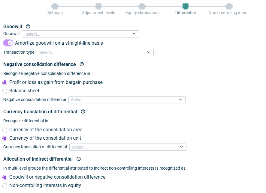Open the Non-controlling interests step circle
This screenshot has height=193, width=266.
coord(229,6)
